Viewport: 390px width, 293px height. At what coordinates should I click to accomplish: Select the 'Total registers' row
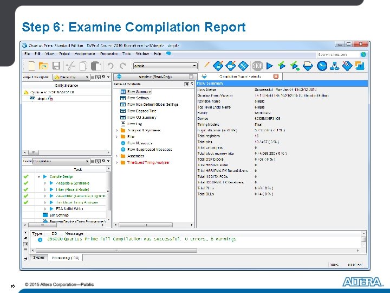[x=282, y=136]
